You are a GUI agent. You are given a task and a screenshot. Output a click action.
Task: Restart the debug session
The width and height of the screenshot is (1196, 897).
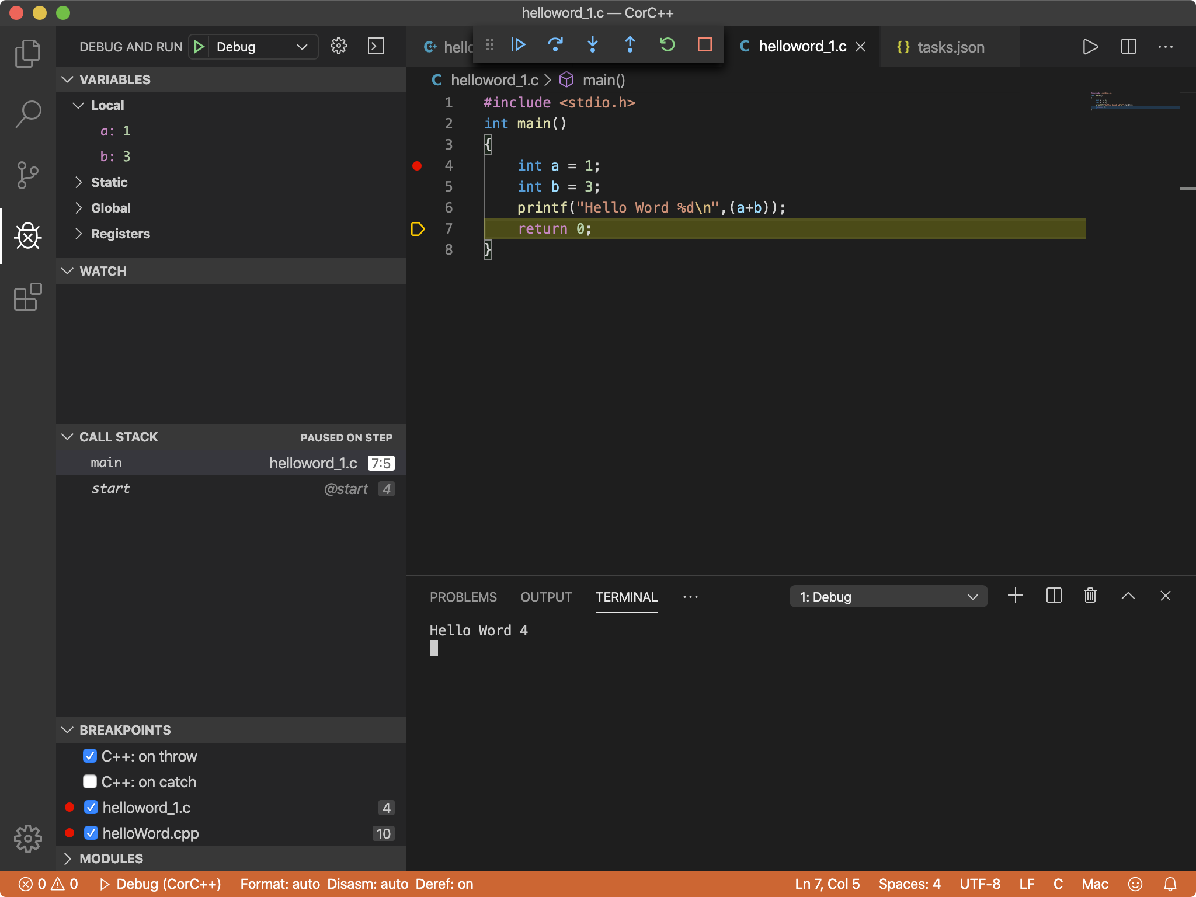tap(667, 45)
